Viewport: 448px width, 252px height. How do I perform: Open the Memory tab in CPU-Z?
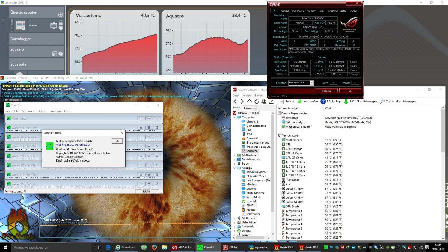coord(311,11)
